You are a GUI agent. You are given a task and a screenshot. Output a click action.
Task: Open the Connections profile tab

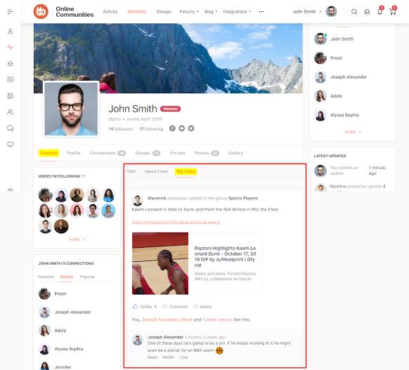(x=108, y=153)
